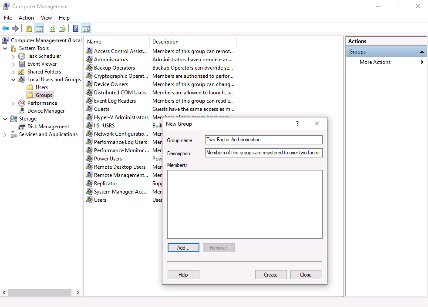Click the Add... button
428x307 pixels.
pos(183,248)
